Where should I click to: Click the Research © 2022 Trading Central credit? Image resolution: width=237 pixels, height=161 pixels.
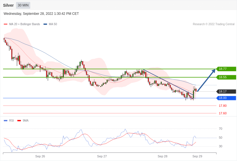pos(214,24)
